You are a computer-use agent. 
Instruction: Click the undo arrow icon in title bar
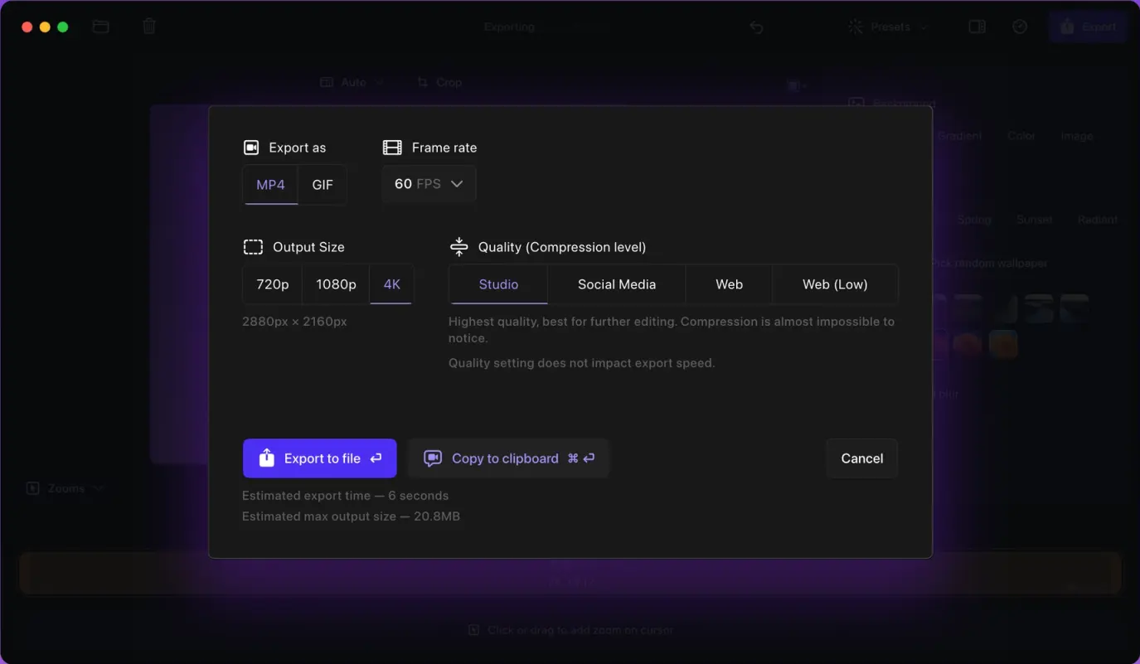(x=756, y=27)
